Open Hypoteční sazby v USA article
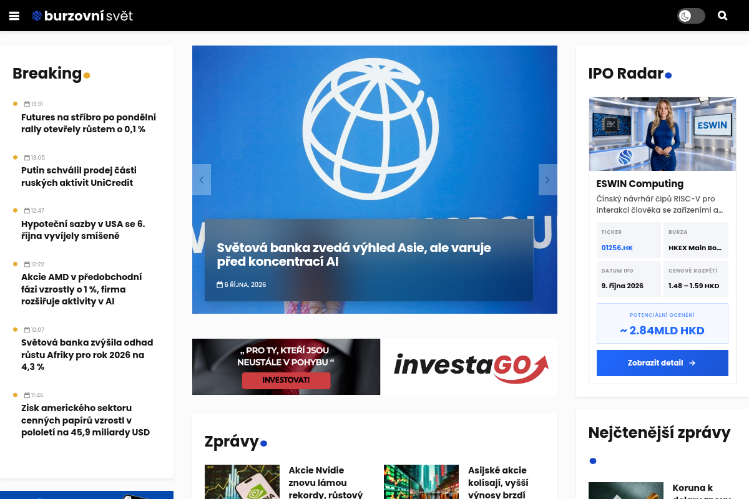This screenshot has height=499, width=749. pos(83,230)
